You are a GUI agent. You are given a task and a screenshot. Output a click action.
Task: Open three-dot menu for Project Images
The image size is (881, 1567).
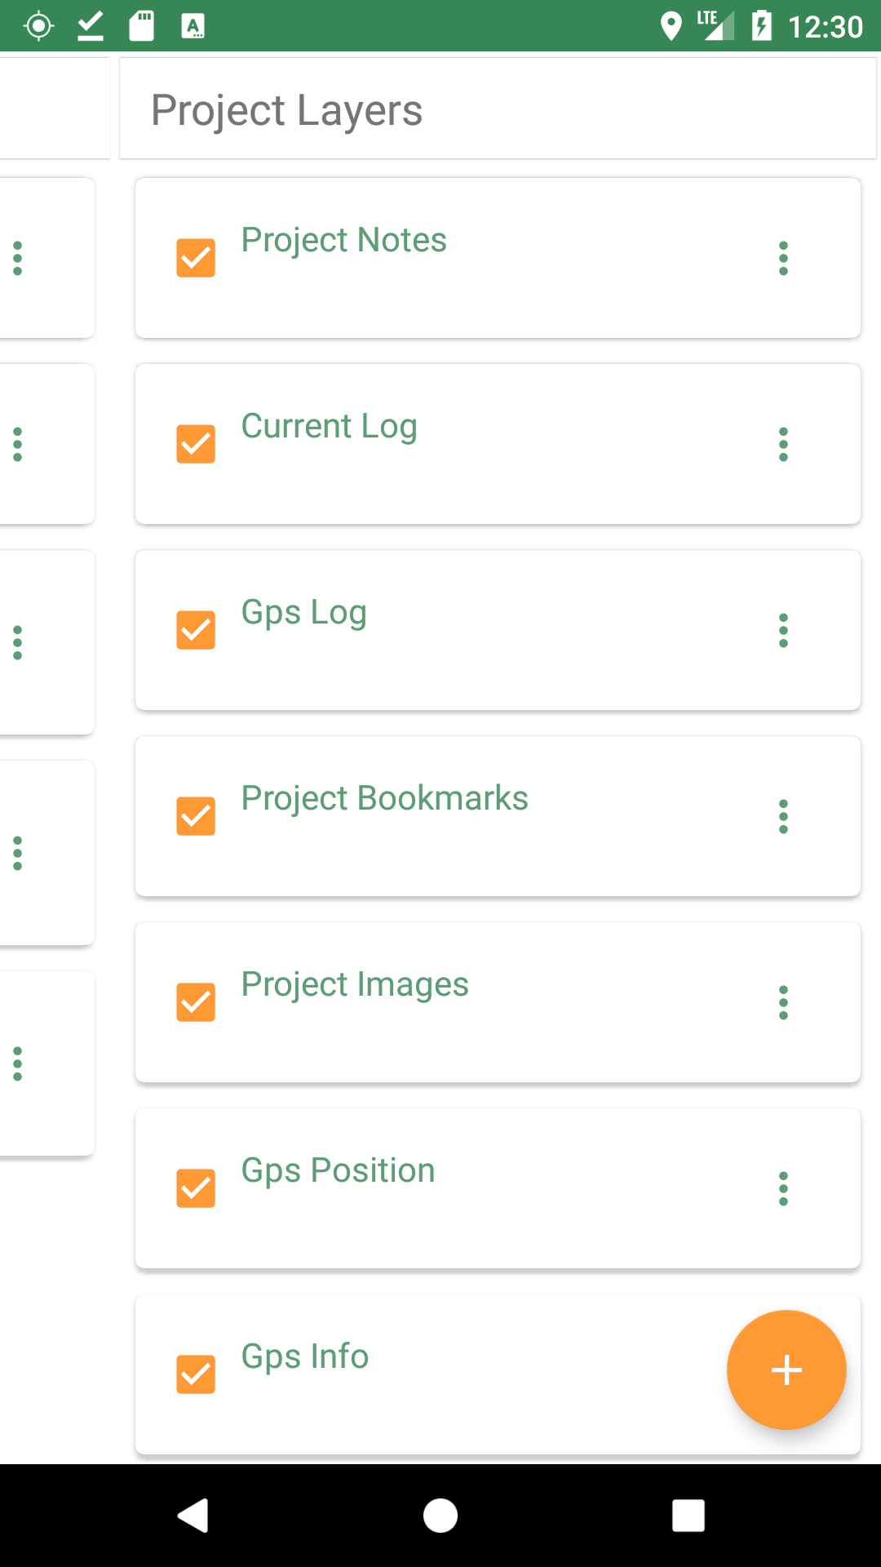click(783, 1002)
